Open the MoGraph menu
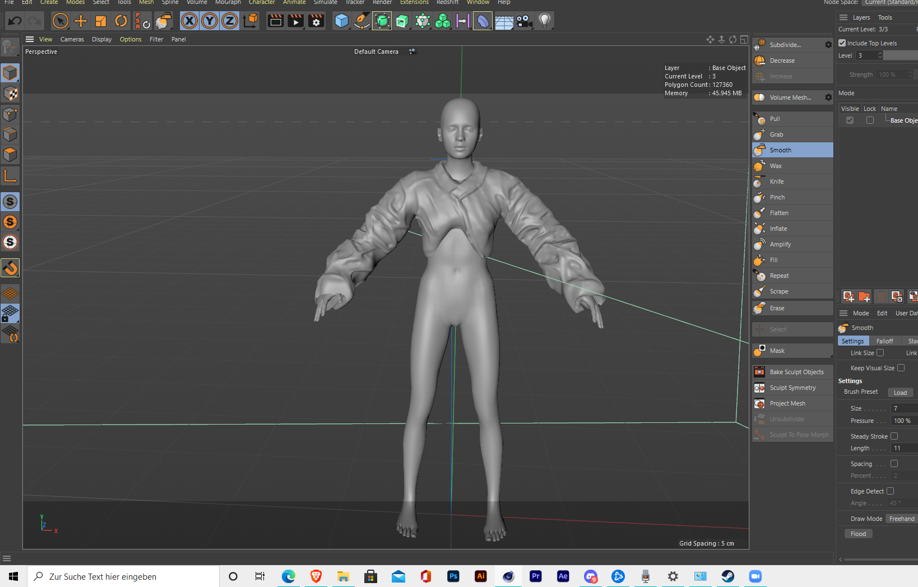This screenshot has width=918, height=587. [228, 3]
